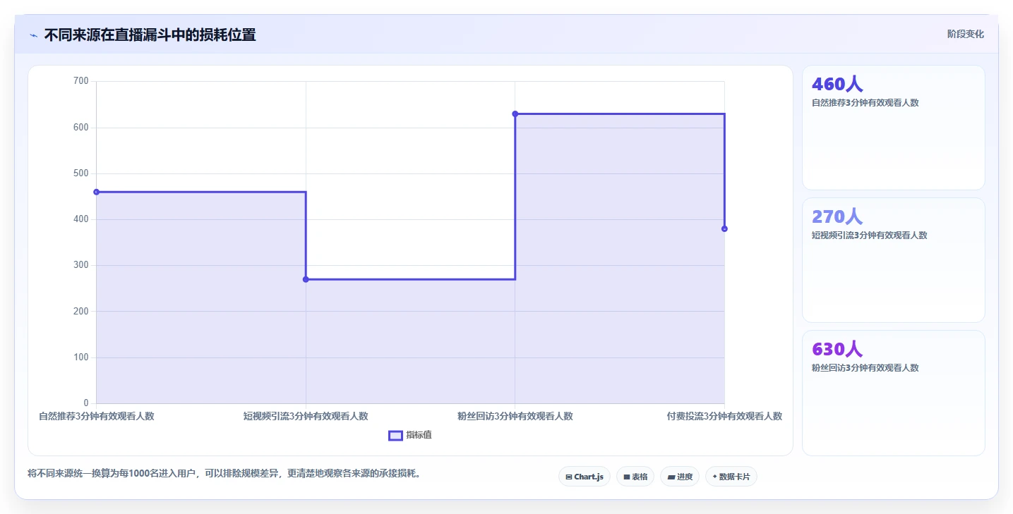Click the 270 data point for 短视频引流
This screenshot has height=514, width=1013.
[x=306, y=279]
